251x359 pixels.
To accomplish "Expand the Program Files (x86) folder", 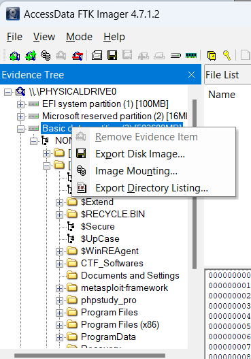I will click(59, 325).
